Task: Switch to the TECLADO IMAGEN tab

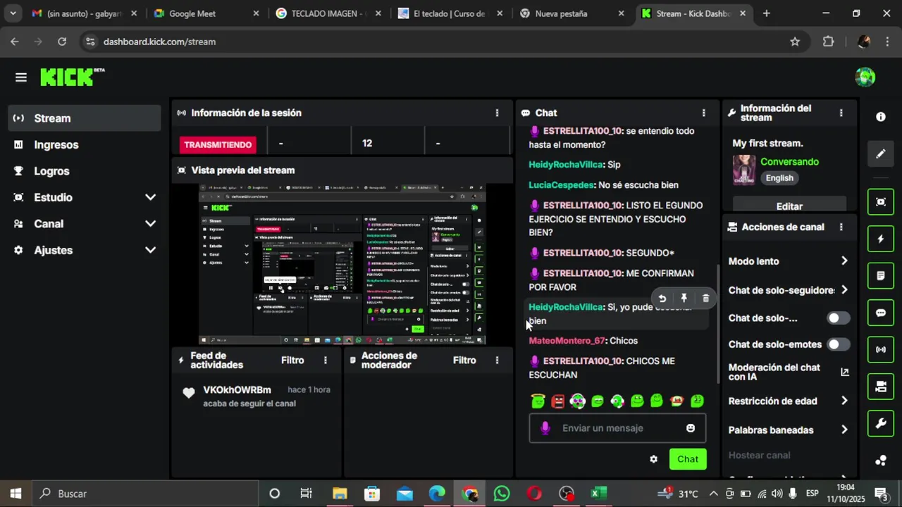Action: tap(328, 13)
